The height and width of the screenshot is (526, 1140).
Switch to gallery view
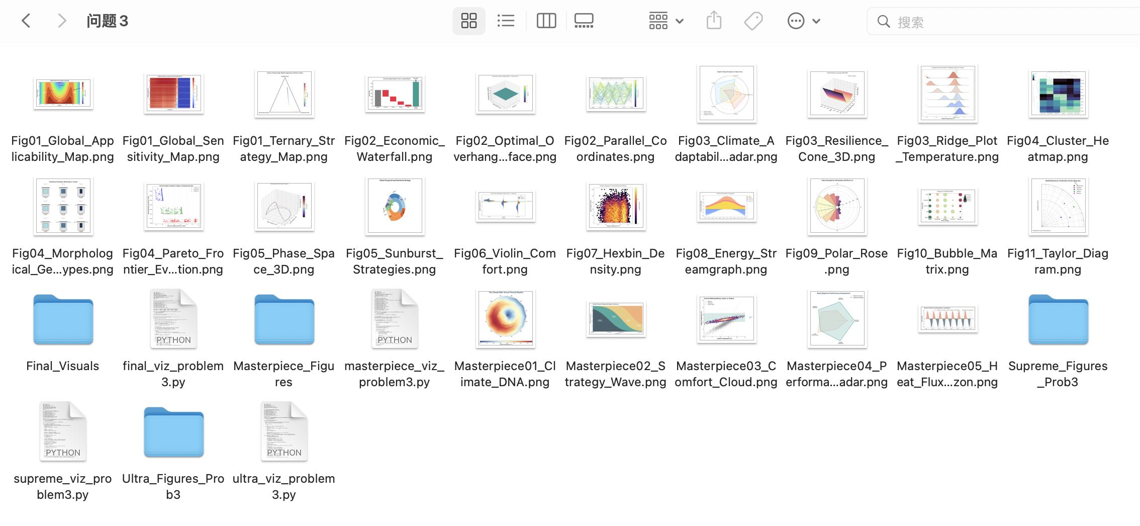click(x=584, y=21)
